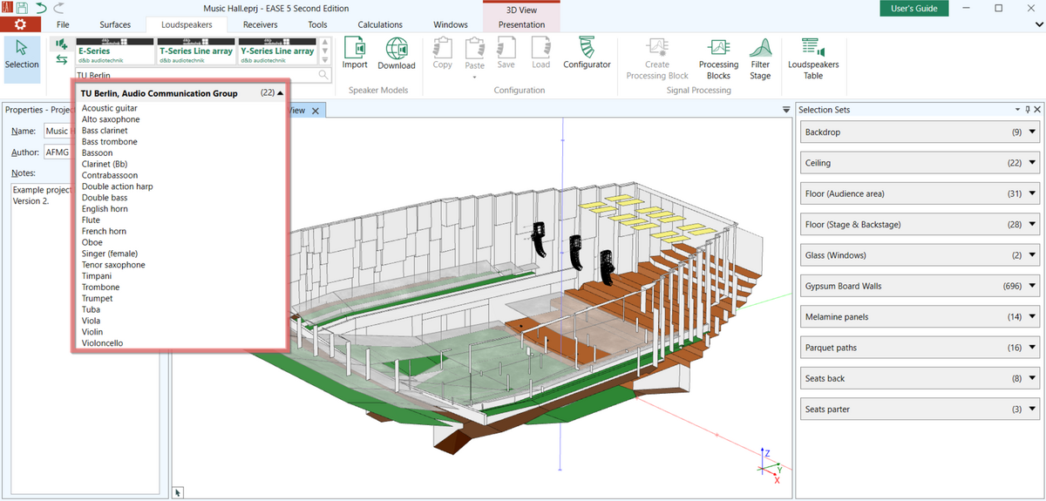Click the undo arrow in title bar
The image size is (1046, 501).
pyautogui.click(x=40, y=8)
